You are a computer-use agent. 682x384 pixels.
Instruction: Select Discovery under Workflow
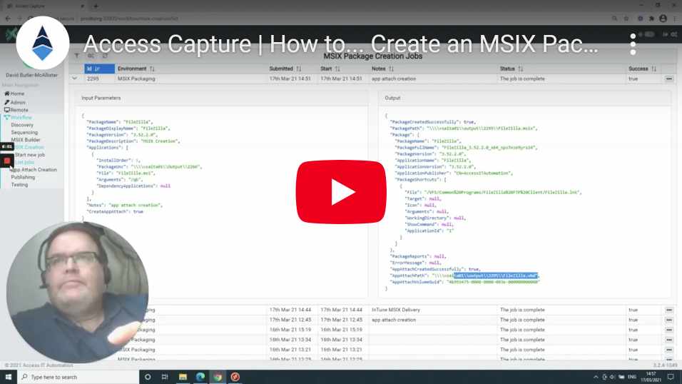coord(22,125)
